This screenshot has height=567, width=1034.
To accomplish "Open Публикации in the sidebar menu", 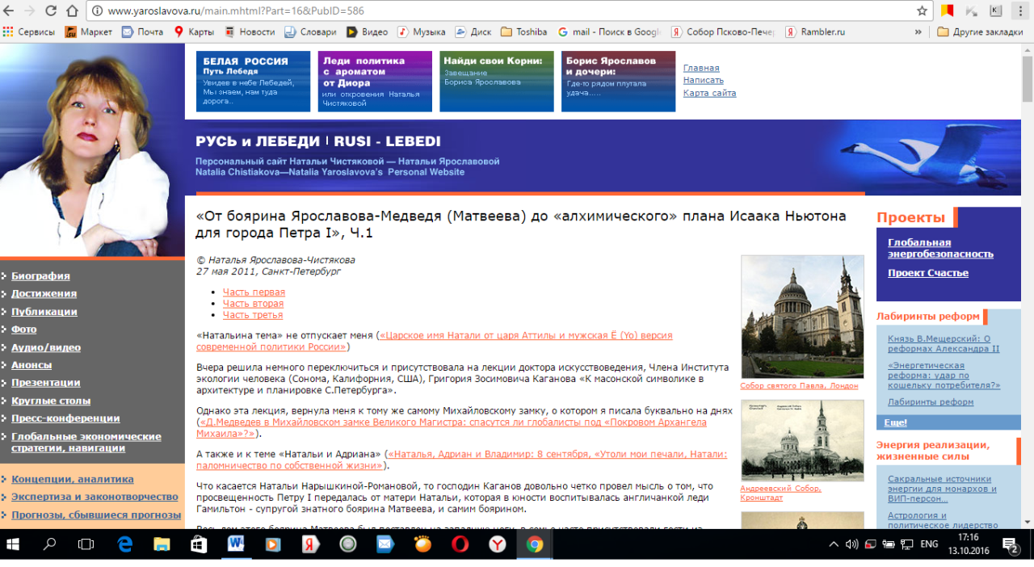I will pos(44,312).
